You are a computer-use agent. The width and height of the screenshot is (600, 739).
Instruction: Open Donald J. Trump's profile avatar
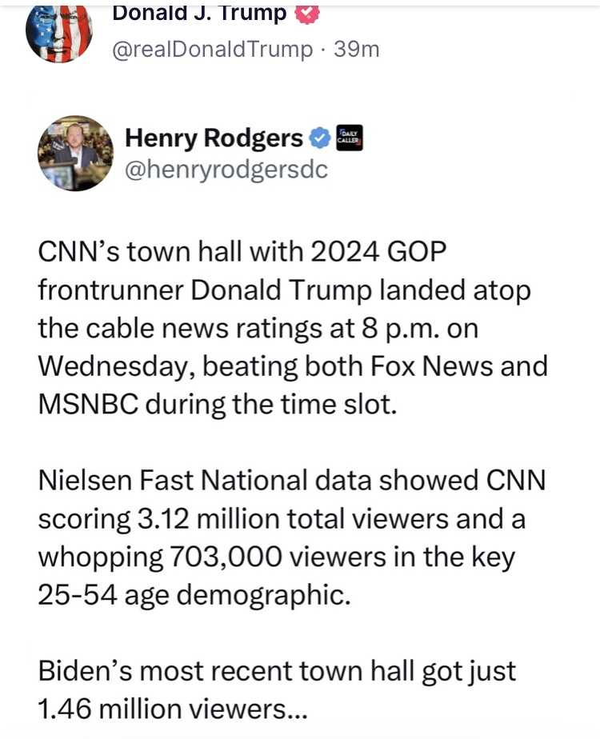point(58,32)
